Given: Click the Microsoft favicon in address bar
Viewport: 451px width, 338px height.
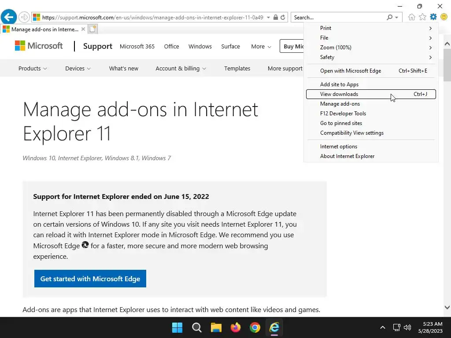Looking at the screenshot, I should [37, 17].
